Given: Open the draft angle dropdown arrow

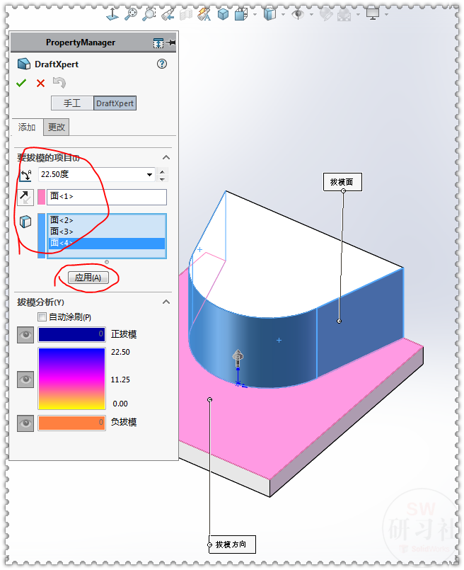Looking at the screenshot, I should tap(149, 175).
